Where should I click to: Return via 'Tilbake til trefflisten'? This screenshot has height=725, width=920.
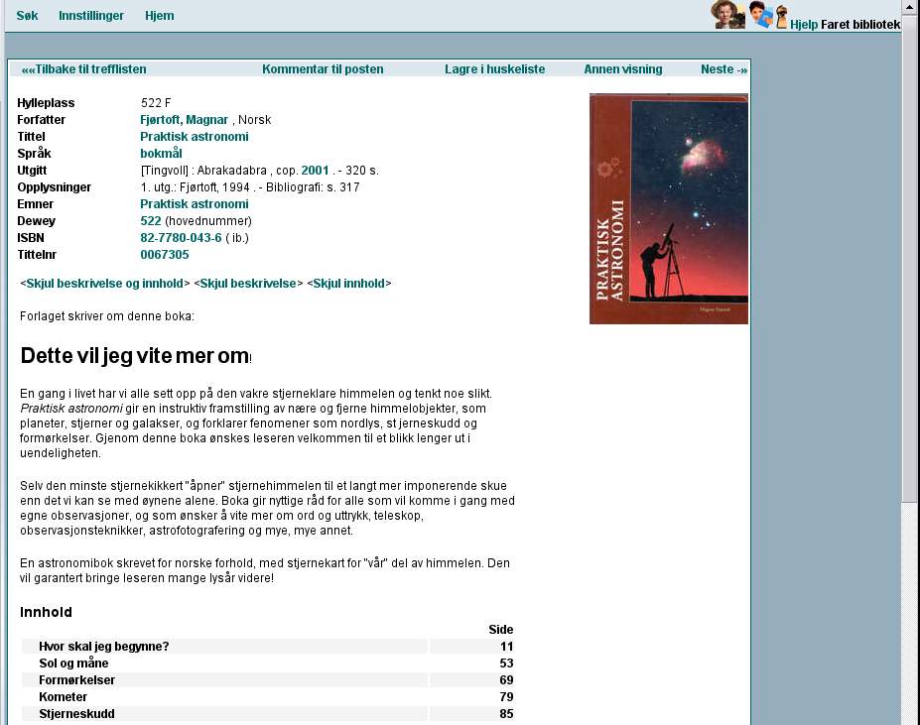[x=81, y=68]
